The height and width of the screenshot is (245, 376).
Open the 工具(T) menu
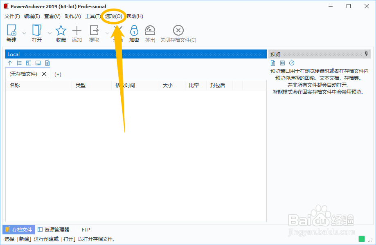click(93, 16)
